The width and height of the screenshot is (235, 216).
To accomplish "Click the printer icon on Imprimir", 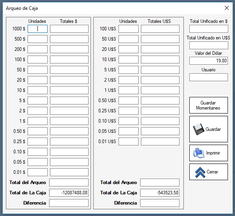I will [198, 153].
